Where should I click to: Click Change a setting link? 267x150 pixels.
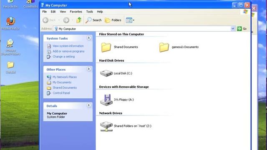tap(64, 57)
